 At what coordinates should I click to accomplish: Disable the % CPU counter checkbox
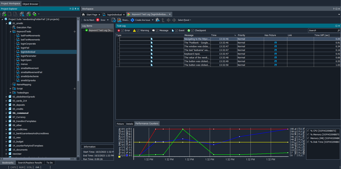[309, 130]
